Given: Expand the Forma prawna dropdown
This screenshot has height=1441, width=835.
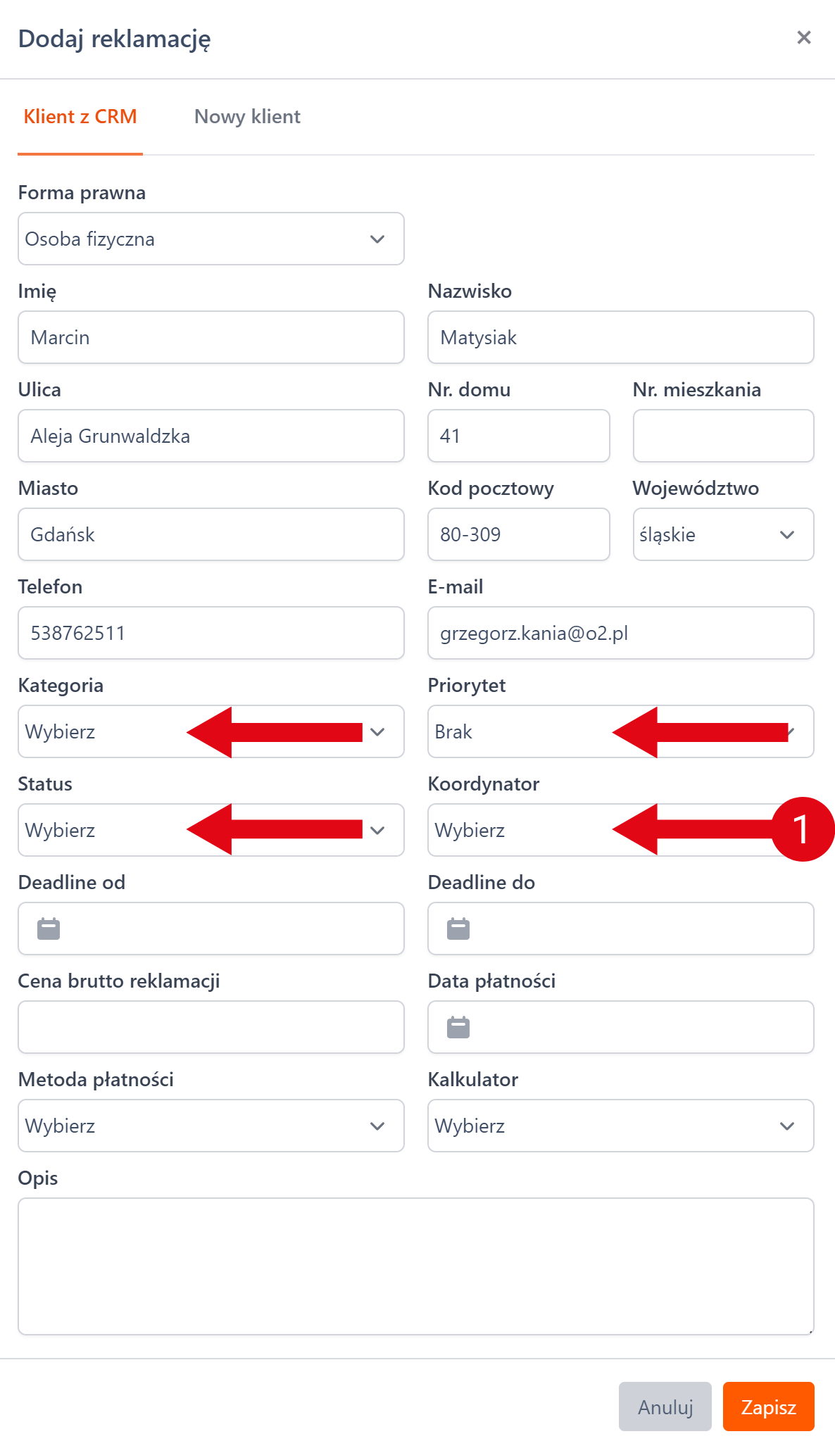Looking at the screenshot, I should tap(211, 239).
